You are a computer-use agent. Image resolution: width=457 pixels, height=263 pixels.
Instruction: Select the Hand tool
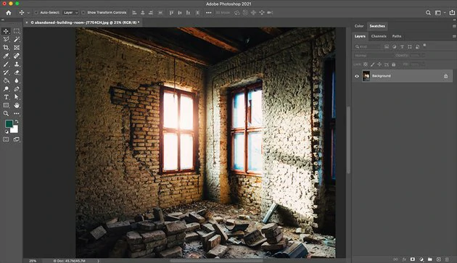17,105
